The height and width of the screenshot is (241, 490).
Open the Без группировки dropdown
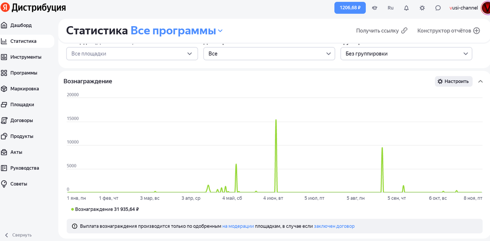pos(406,54)
